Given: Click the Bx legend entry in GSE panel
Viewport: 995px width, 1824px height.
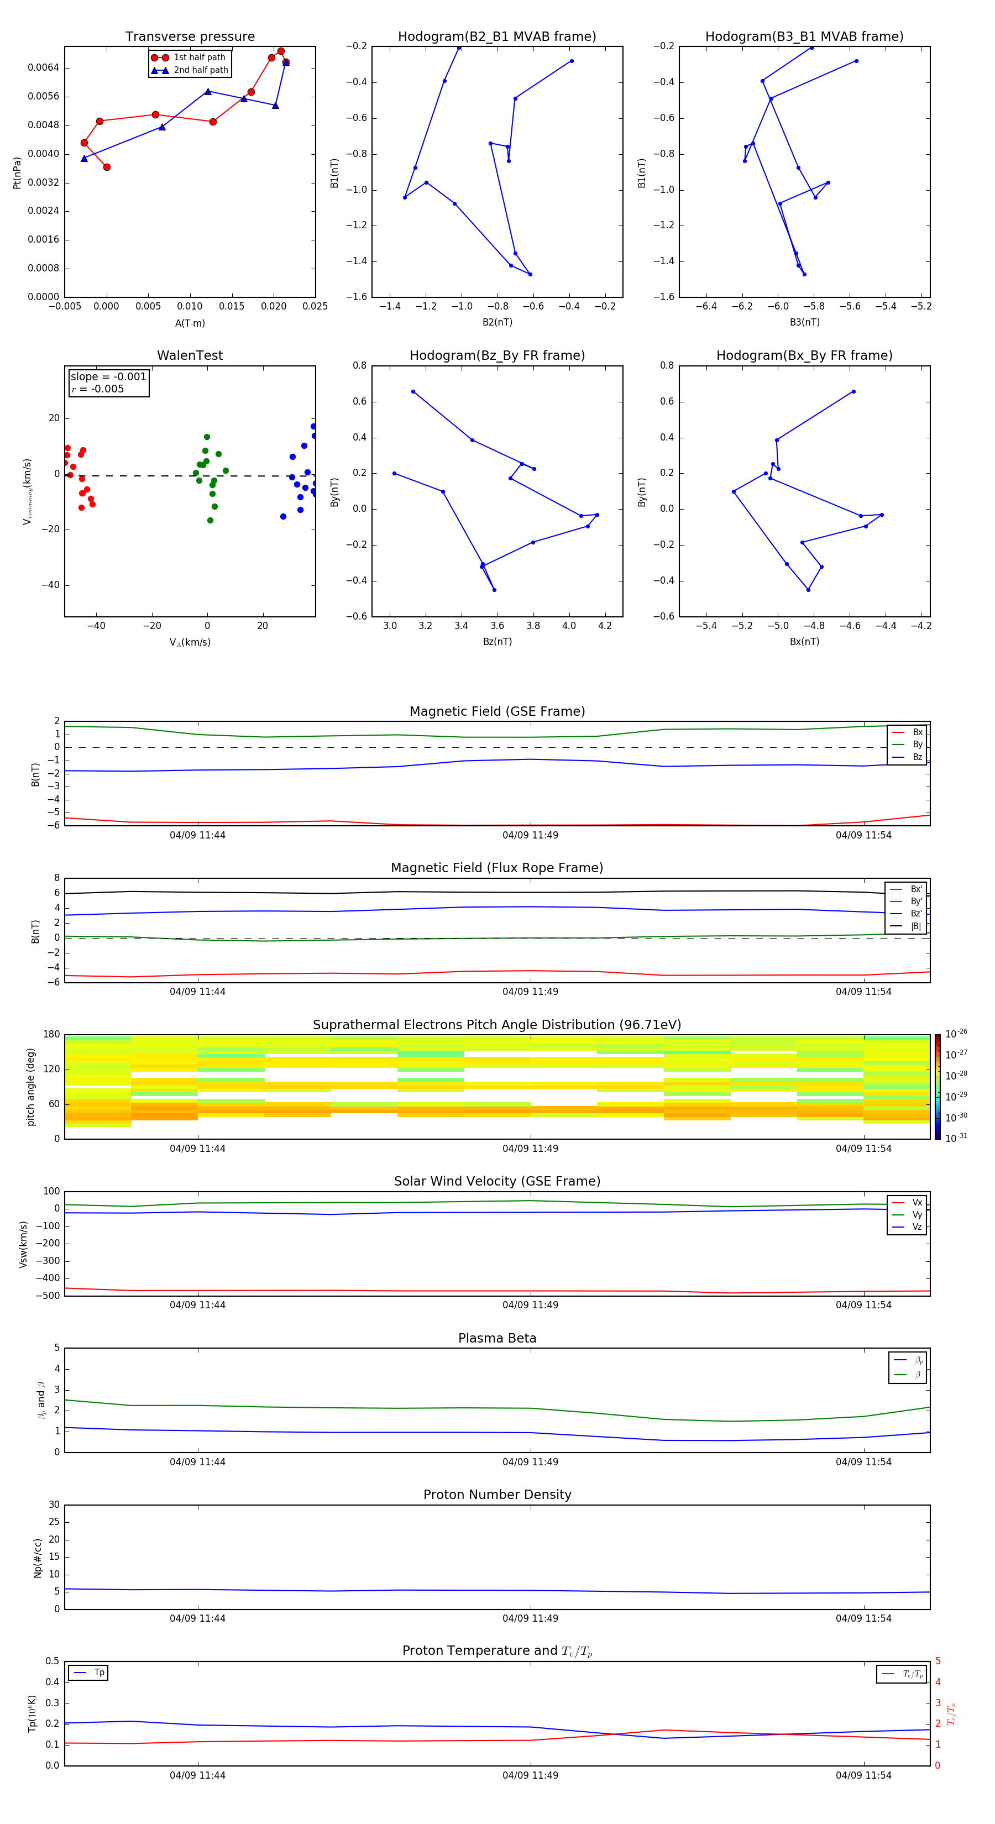Looking at the screenshot, I should pyautogui.click(x=907, y=733).
